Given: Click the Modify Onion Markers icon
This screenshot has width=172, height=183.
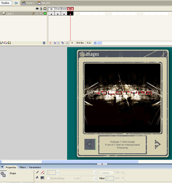Looking at the screenshot, I should [x=67, y=43].
